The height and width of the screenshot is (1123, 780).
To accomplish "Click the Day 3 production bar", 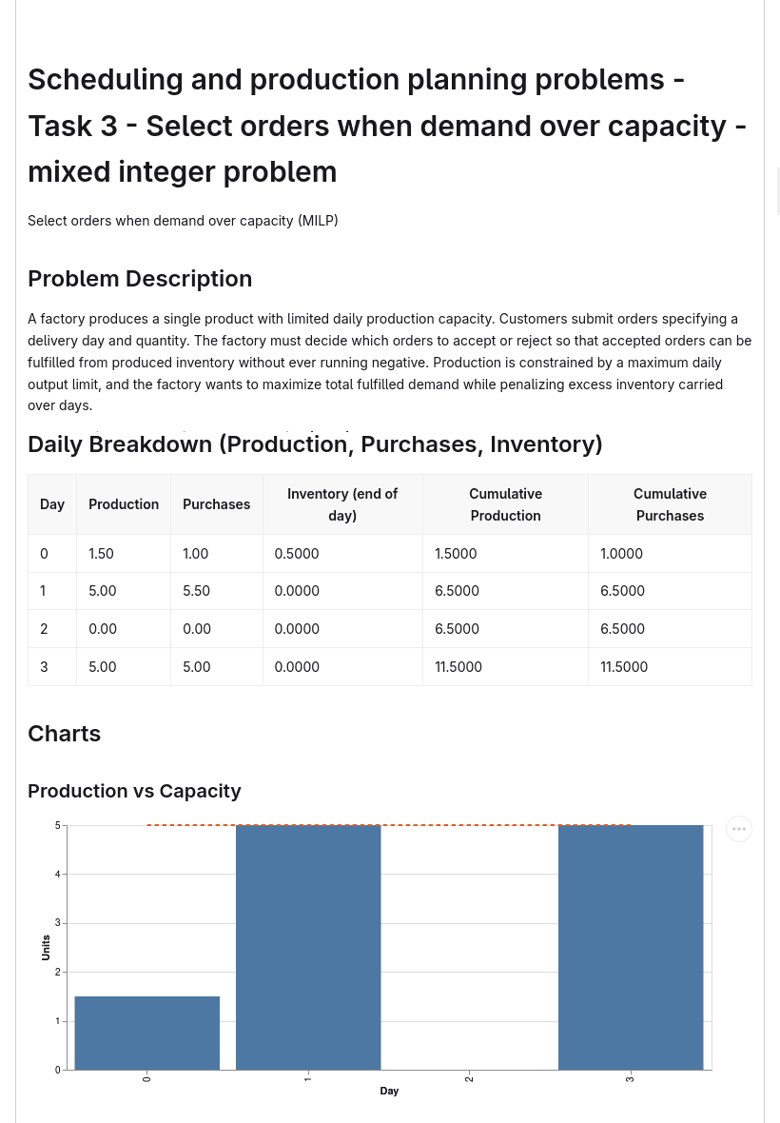I will tap(631, 948).
